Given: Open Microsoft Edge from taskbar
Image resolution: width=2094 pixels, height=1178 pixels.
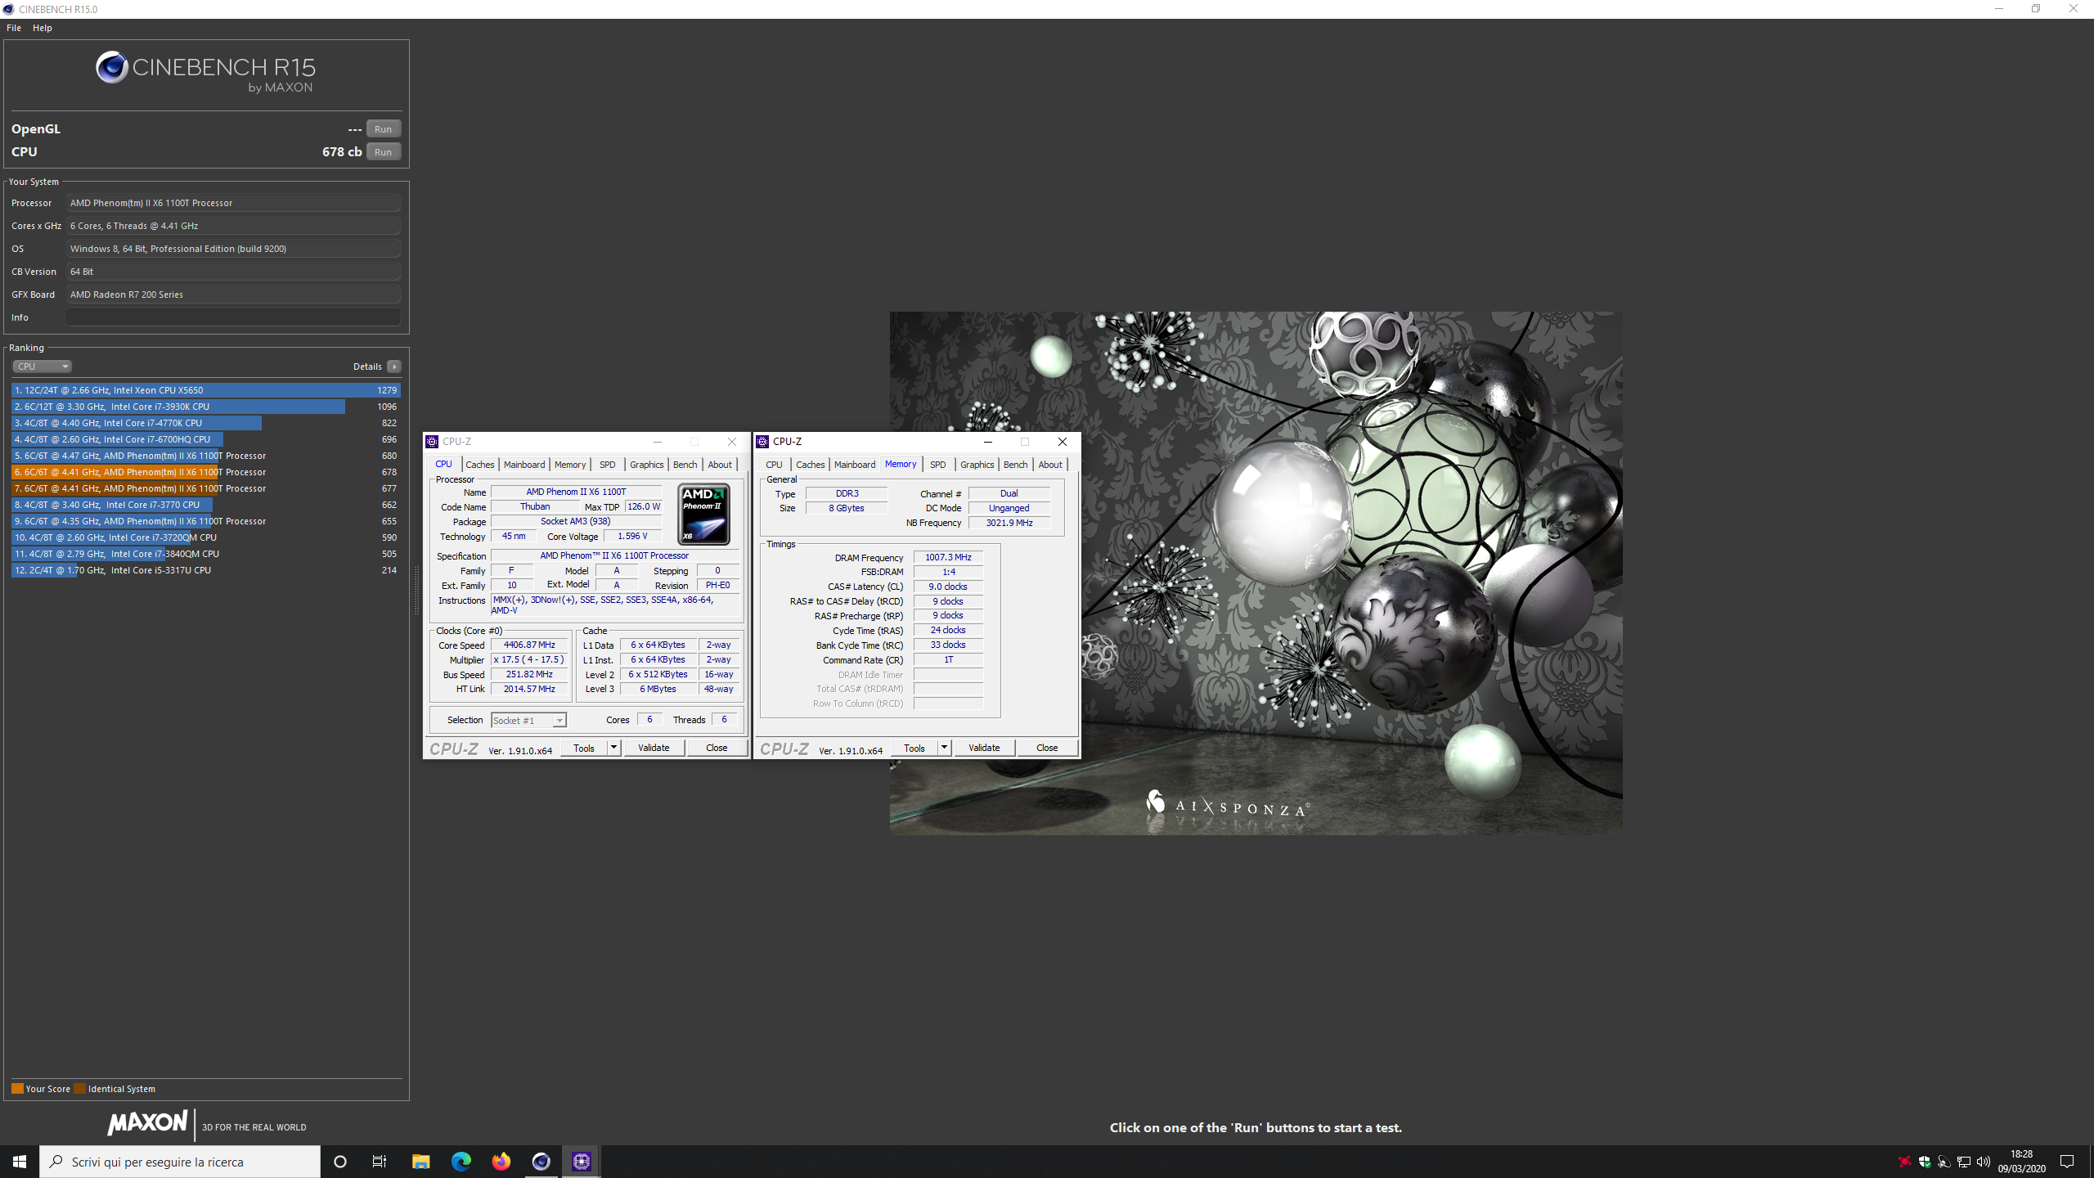Looking at the screenshot, I should [461, 1161].
